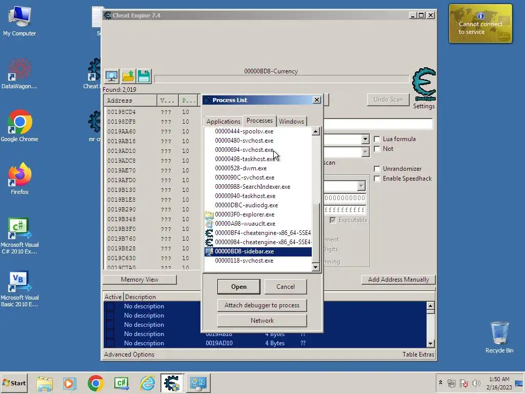The image size is (525, 394).
Task: Click Cancel in Process List
Action: click(x=286, y=287)
